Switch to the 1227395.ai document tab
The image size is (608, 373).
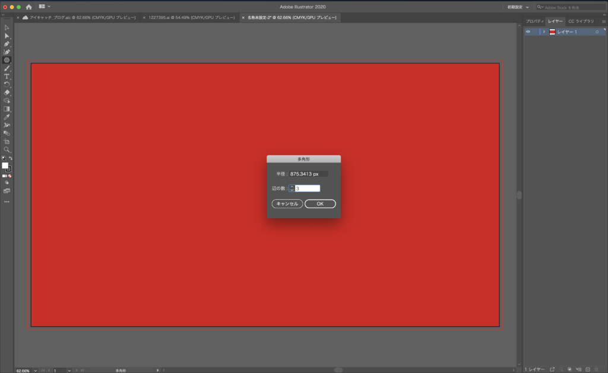tap(192, 17)
